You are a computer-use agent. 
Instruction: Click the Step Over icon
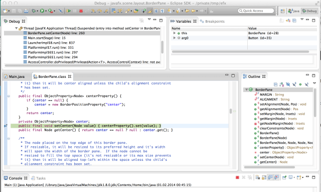100,11
